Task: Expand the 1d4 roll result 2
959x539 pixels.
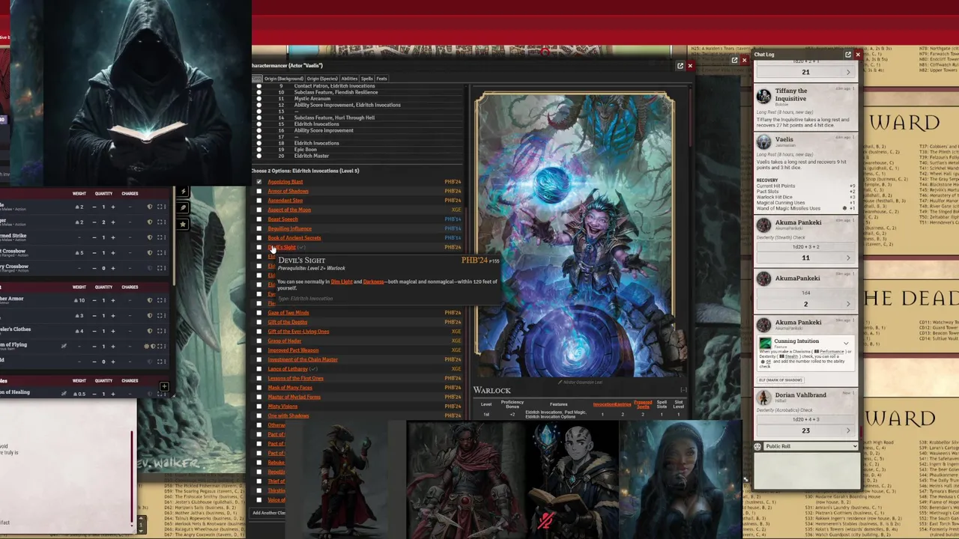Action: point(848,304)
